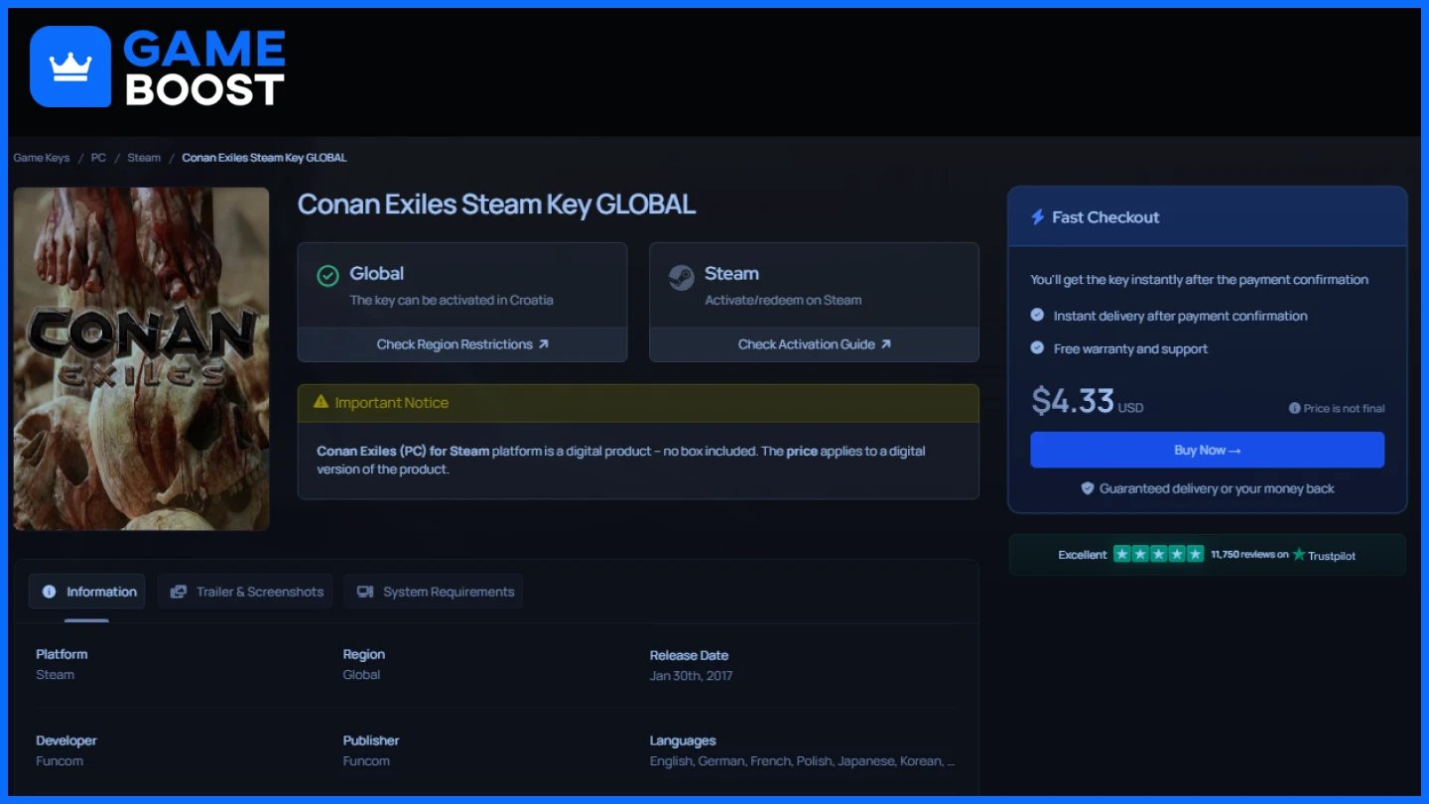Click the check icon beside Instant delivery
The image size is (1429, 804).
pyautogui.click(x=1037, y=315)
